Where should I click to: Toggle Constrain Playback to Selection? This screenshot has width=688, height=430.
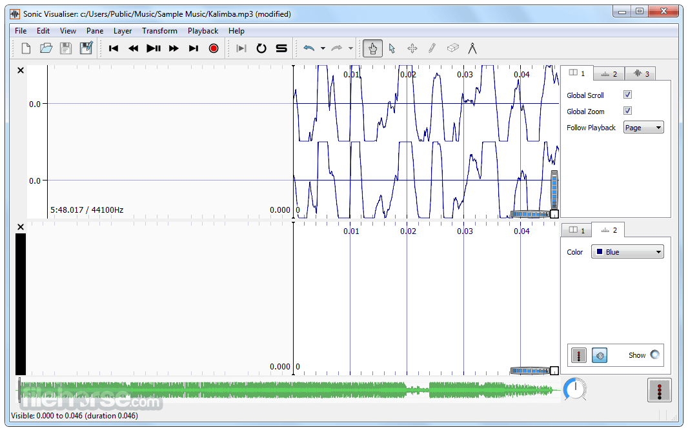coord(241,48)
